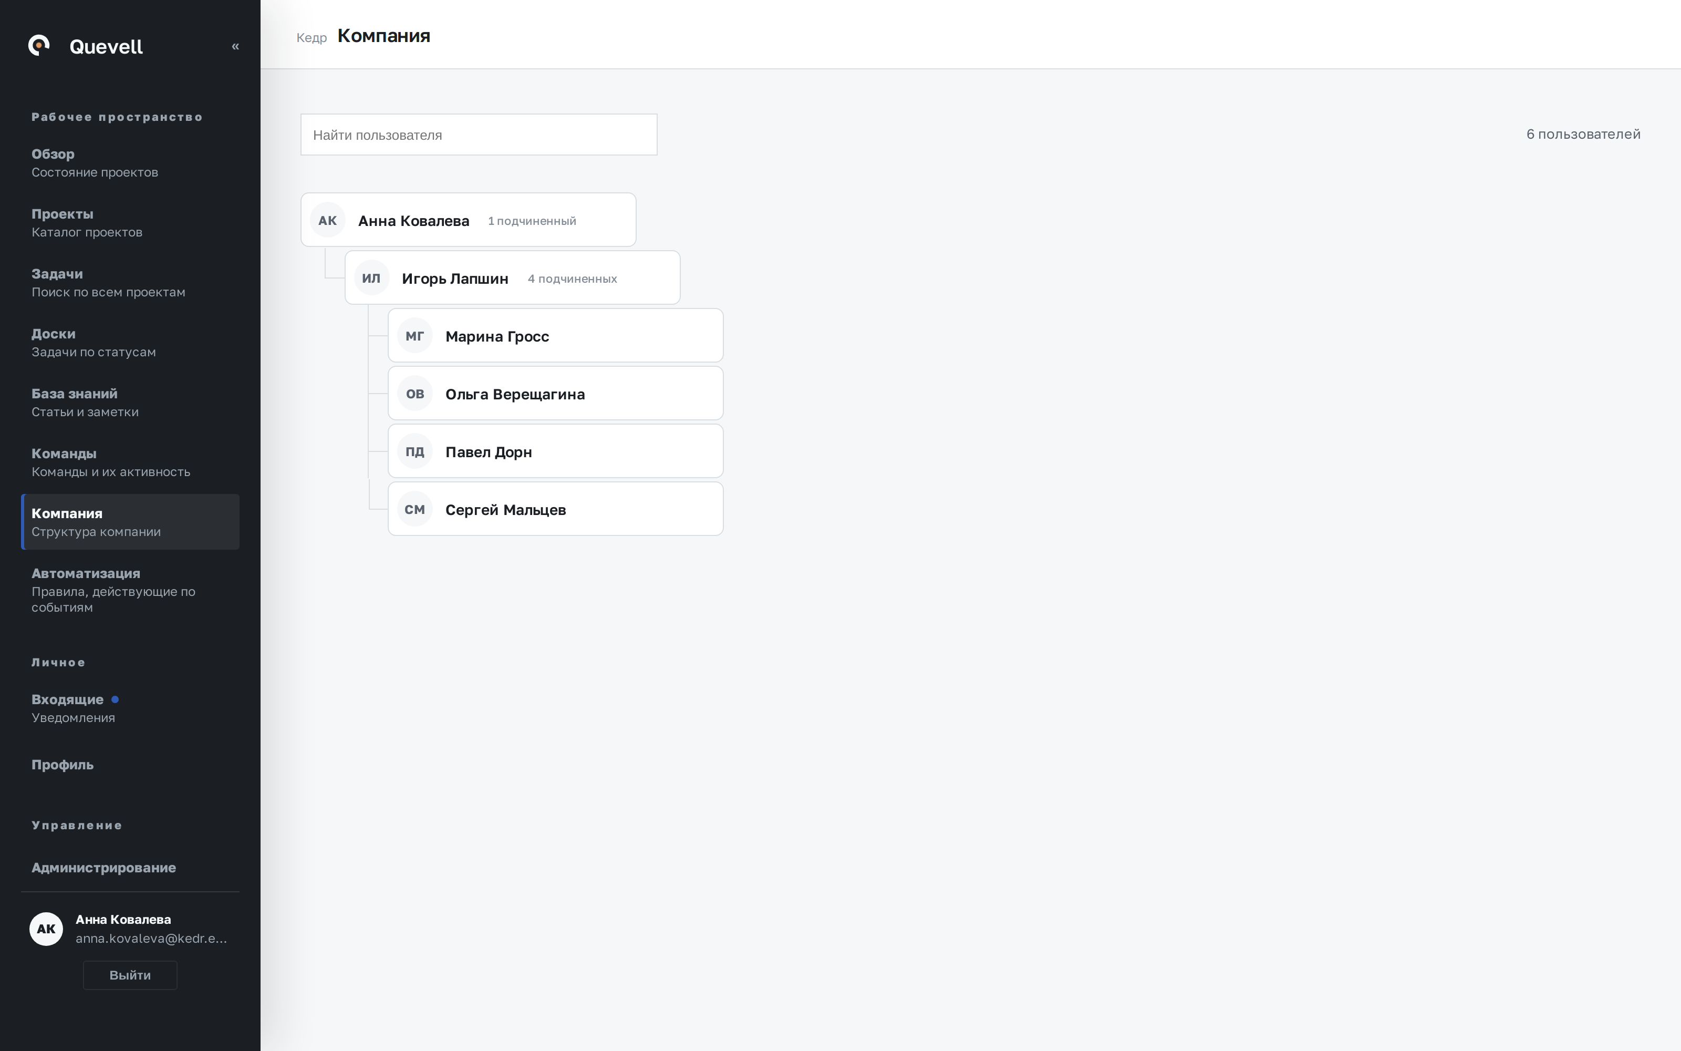1681x1051 pixels.
Task: Click the ИЛ avatar of Игорь Лапшин
Action: 371,278
